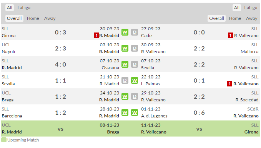The image size is (261, 148).
Task: Switch left panel to Home matches
Action: pyautogui.click(x=33, y=18)
